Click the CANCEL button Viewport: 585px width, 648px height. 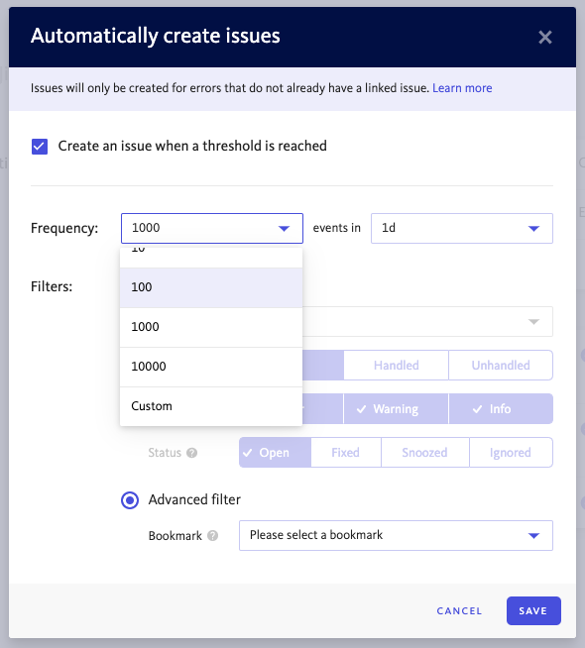pos(459,610)
